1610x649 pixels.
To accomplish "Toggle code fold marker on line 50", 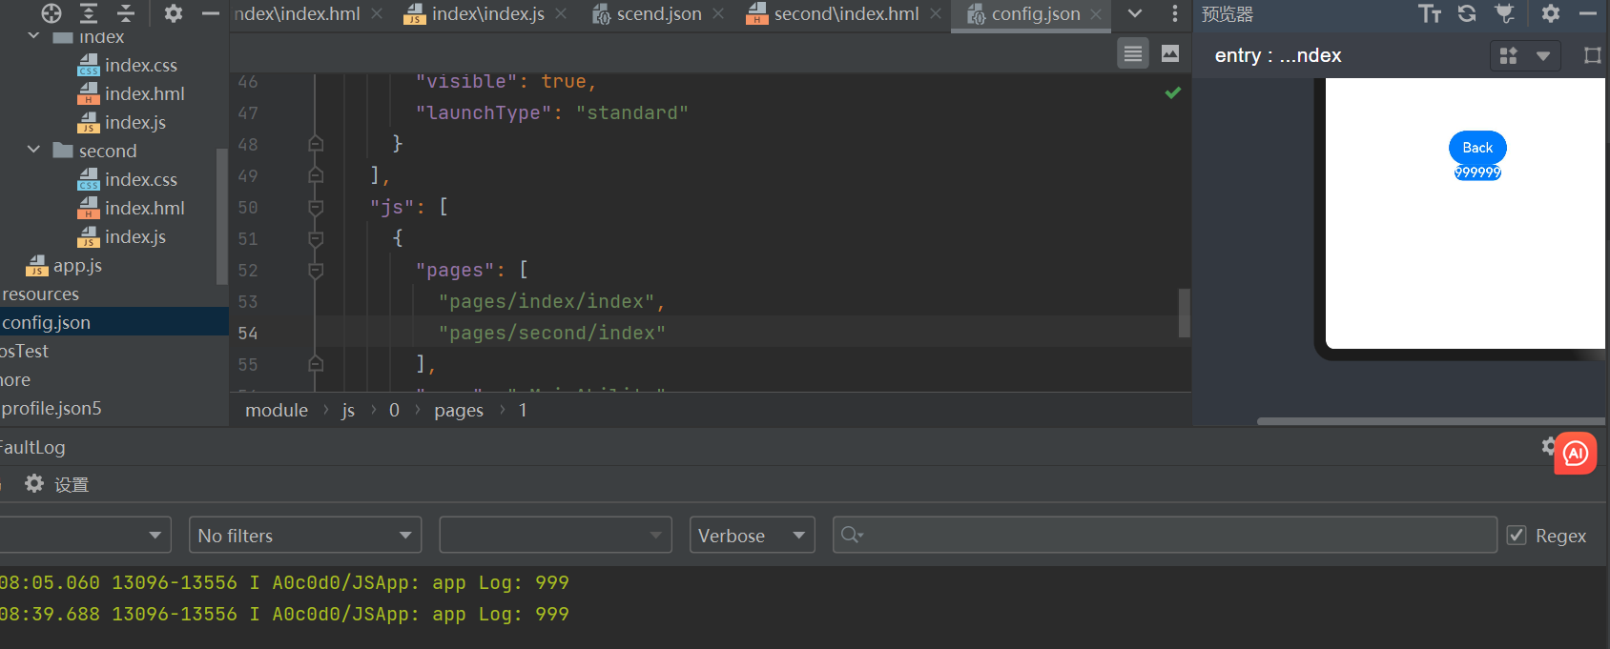I will coord(316,207).
